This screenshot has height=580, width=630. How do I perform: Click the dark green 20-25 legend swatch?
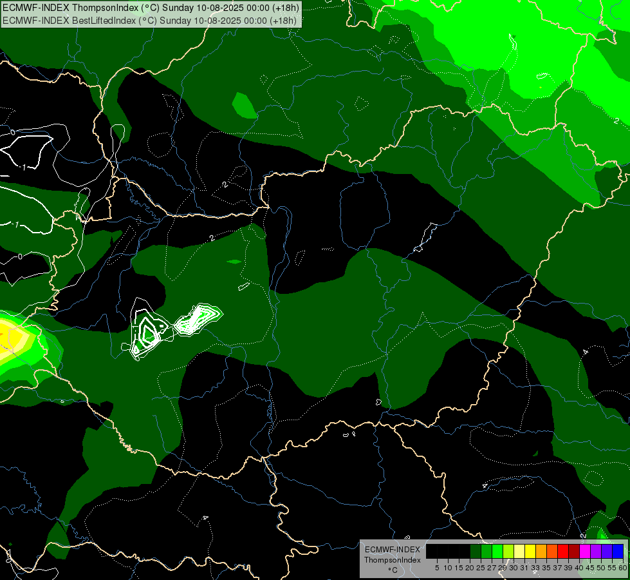point(476,552)
